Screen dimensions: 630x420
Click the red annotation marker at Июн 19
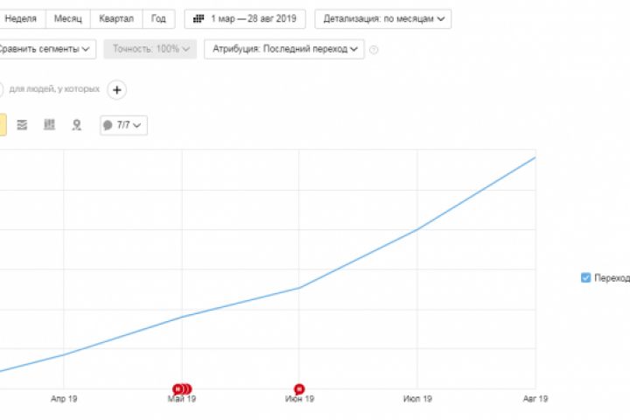tap(299, 389)
